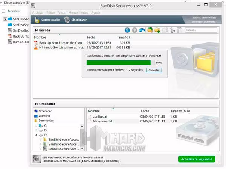The image size is (226, 169).
Task: Expand the third SanDiskSecureAcce... tree item
Action: [x=41, y=149]
